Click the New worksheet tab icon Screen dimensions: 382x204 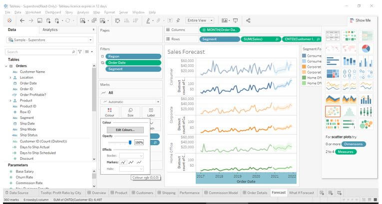[322, 193]
